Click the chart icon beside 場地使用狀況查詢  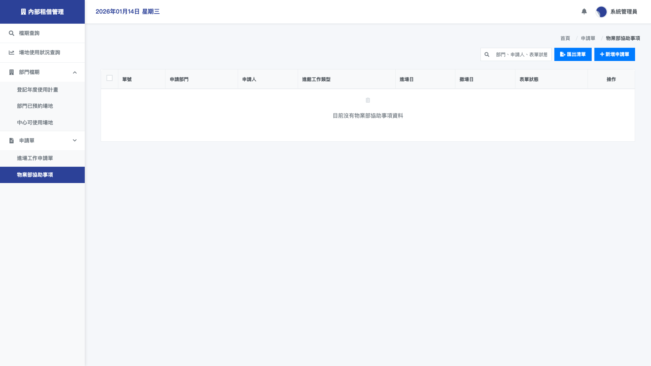12,53
